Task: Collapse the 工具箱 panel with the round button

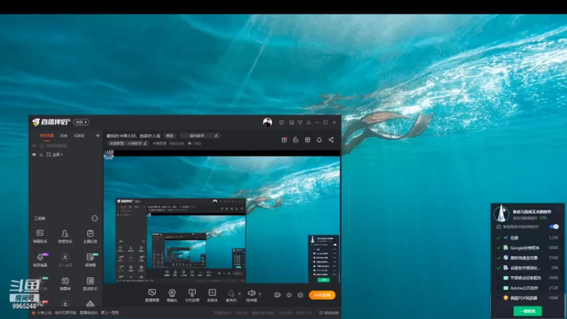Action: (x=95, y=218)
